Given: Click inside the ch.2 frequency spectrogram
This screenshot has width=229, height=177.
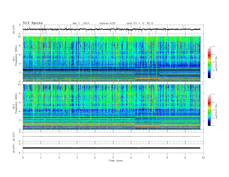Looking at the screenshot, I should tap(112, 107).
